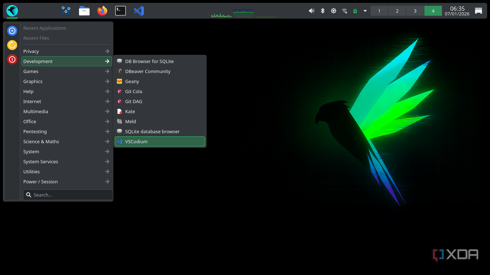Switch to virtual desktop 1

(379, 11)
